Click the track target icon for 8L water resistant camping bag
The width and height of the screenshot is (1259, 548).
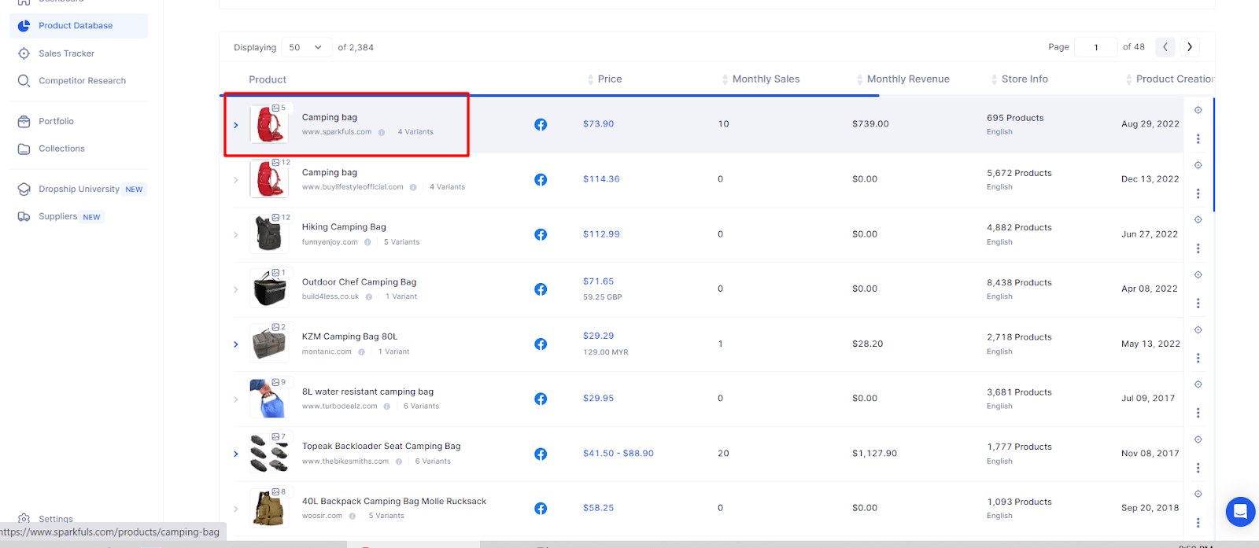pos(1198,384)
